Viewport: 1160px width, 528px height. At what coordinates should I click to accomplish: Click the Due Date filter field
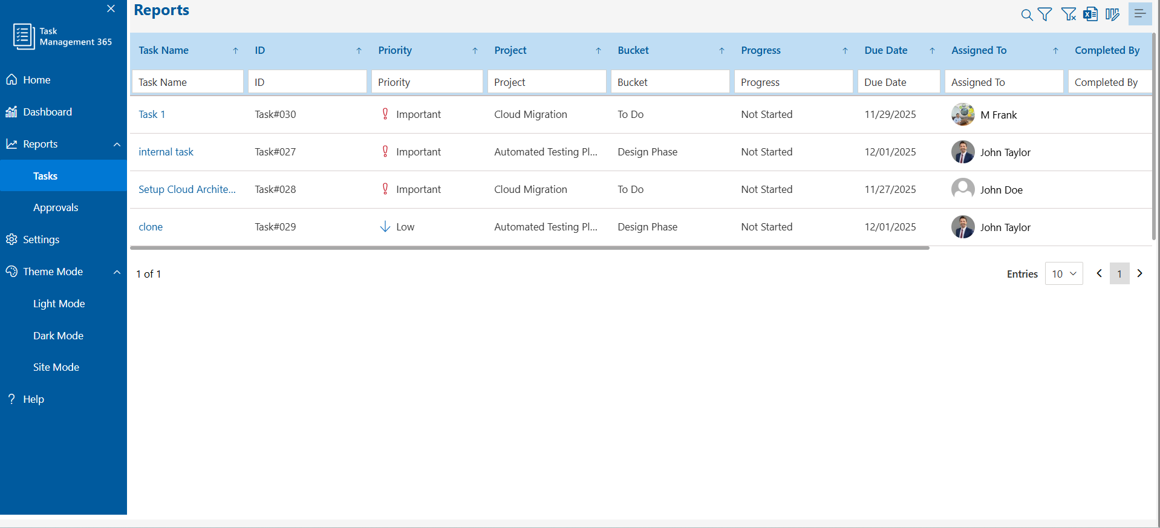(x=899, y=82)
